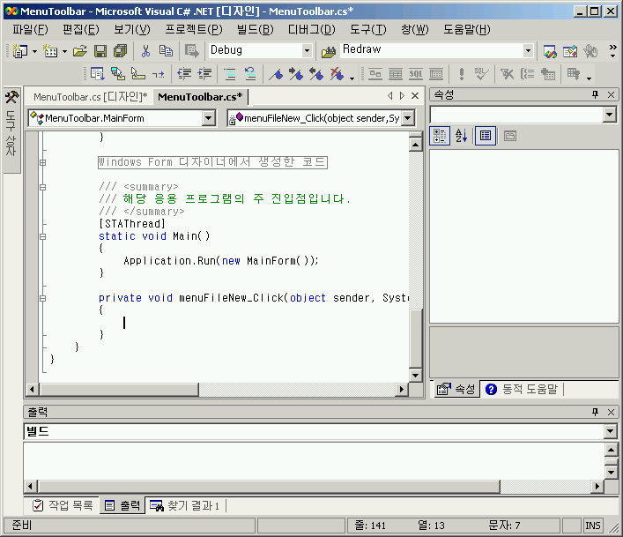623x537 pixels.
Task: Click the Add New Item toolbar icon
Action: click(50, 51)
